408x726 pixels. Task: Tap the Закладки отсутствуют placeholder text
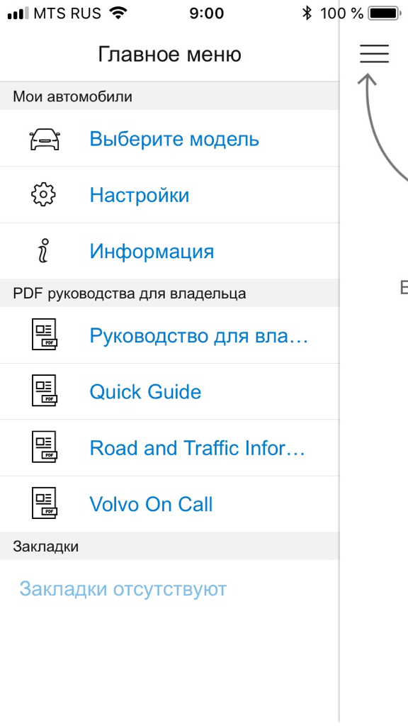123,589
